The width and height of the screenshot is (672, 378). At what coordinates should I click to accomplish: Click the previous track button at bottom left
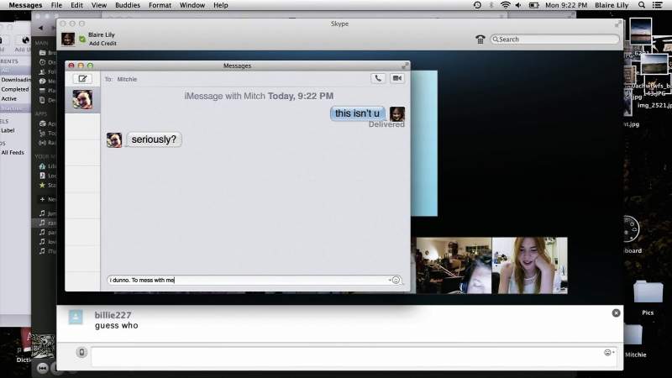click(42, 368)
